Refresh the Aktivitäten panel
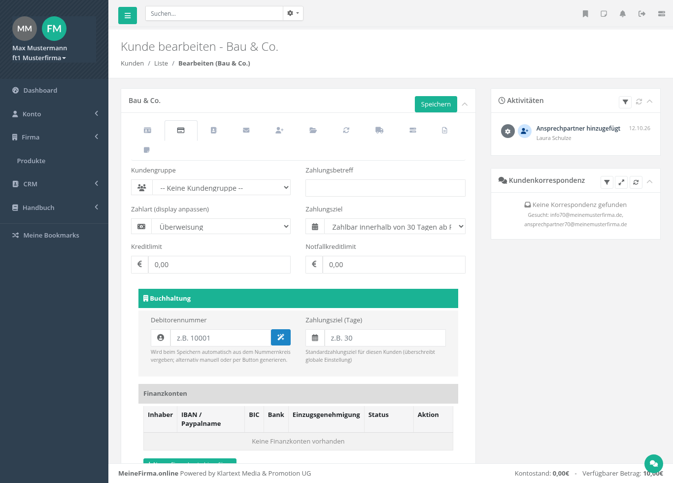This screenshot has height=483, width=673. pyautogui.click(x=639, y=102)
